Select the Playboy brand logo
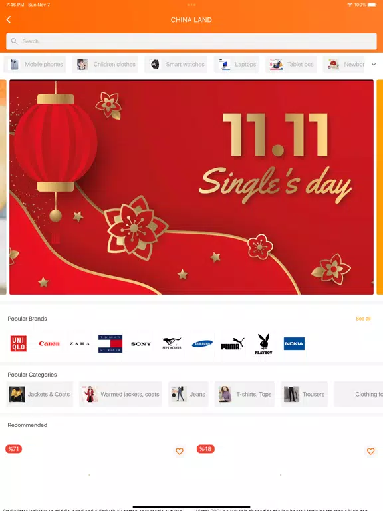 point(263,344)
